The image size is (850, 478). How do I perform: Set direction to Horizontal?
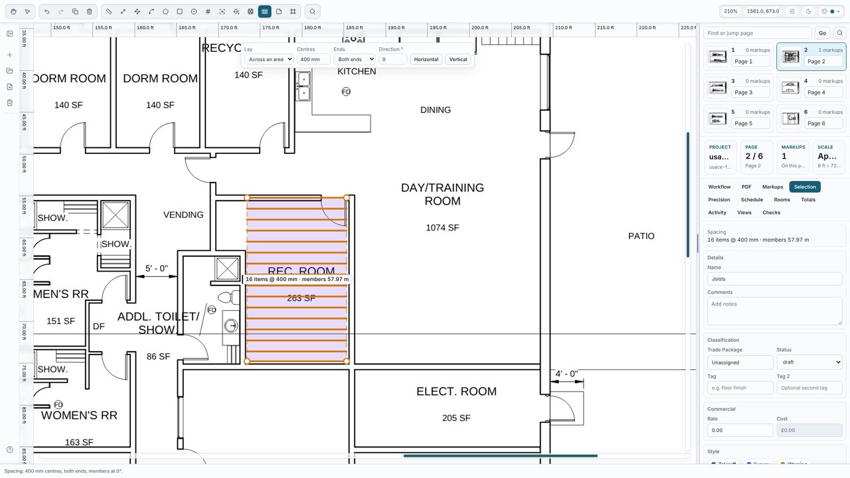click(426, 59)
